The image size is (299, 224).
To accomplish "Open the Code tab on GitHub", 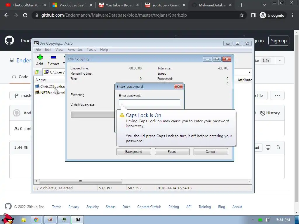I will pyautogui.click(x=20, y=77).
